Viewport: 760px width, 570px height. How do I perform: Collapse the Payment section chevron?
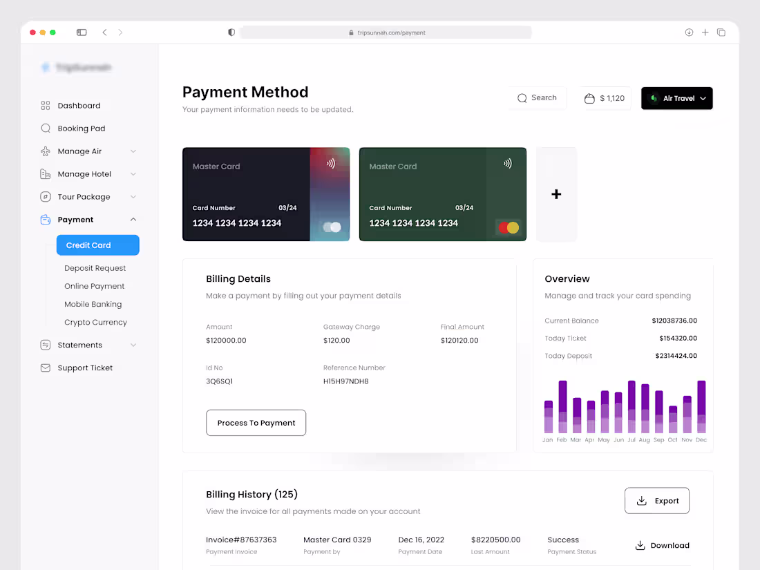pyautogui.click(x=133, y=220)
